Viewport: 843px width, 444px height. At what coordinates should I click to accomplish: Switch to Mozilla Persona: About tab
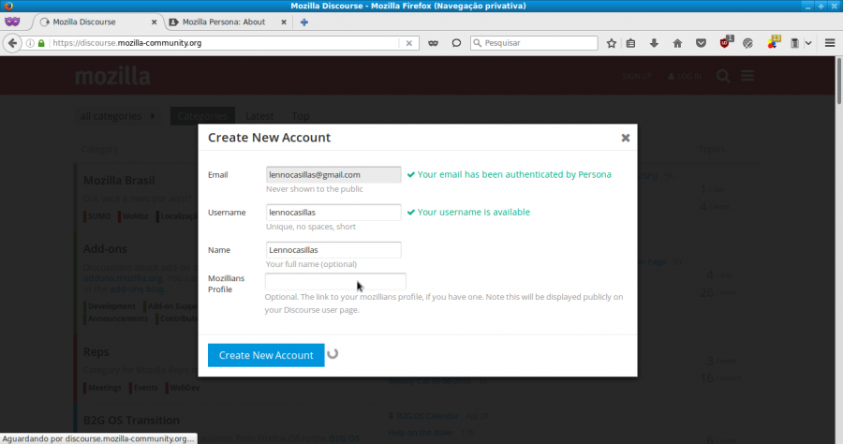224,22
